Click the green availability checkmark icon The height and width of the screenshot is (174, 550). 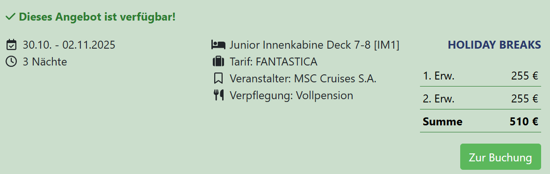pos(10,16)
